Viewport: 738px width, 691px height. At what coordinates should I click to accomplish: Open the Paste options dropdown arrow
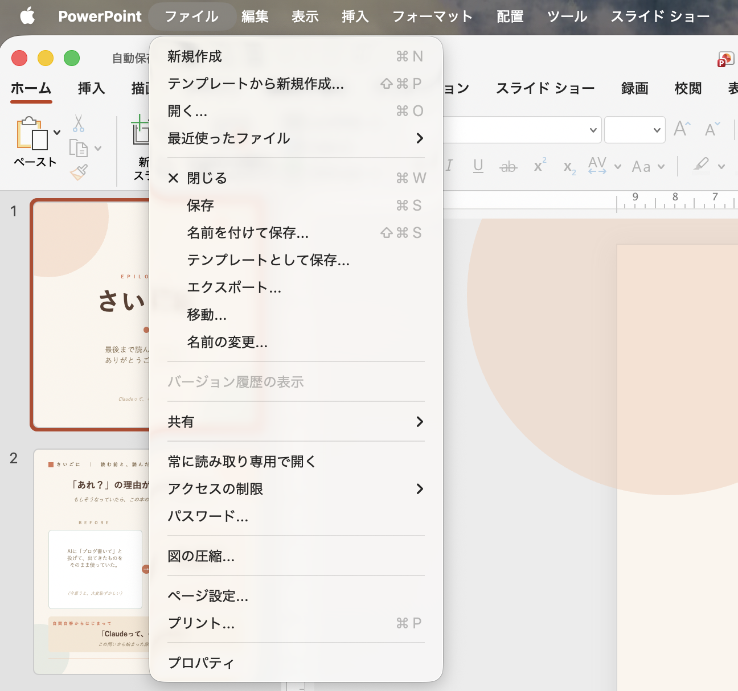click(x=57, y=133)
